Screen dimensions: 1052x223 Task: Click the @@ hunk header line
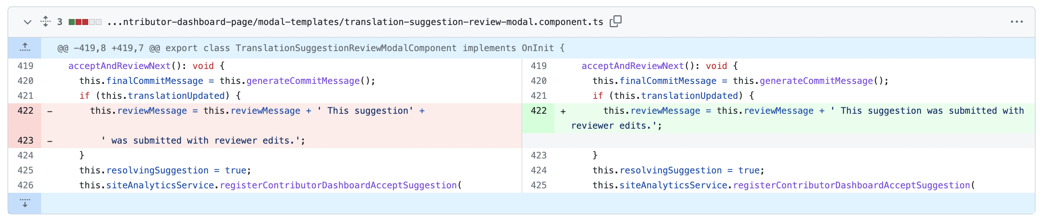pos(310,48)
